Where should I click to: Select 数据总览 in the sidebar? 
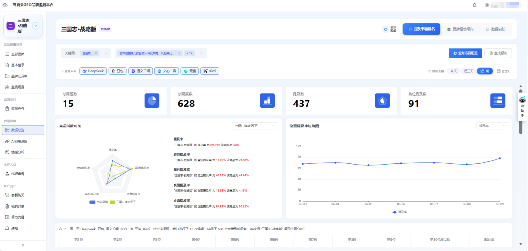pyautogui.click(x=23, y=130)
